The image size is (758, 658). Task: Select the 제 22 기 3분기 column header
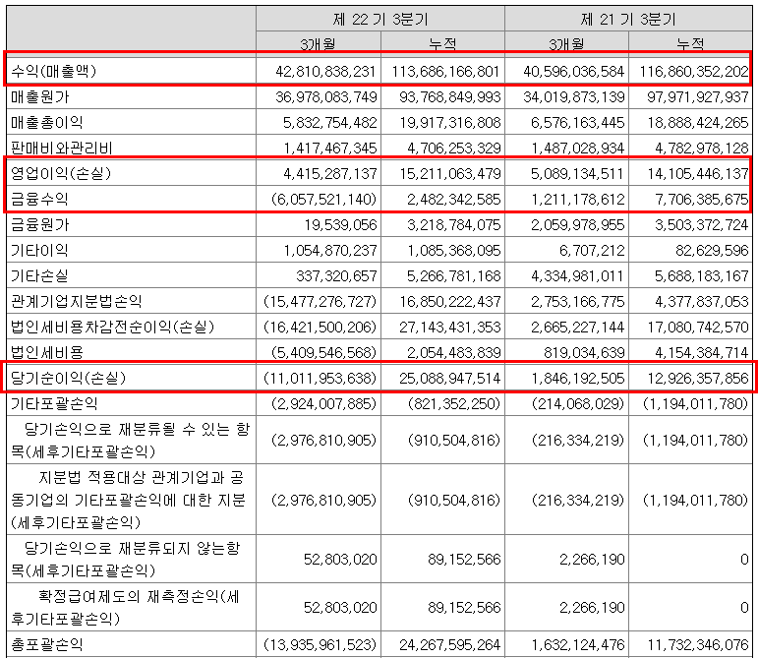pos(380,20)
